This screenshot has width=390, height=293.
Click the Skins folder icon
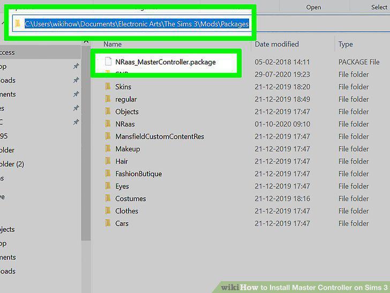click(x=108, y=86)
